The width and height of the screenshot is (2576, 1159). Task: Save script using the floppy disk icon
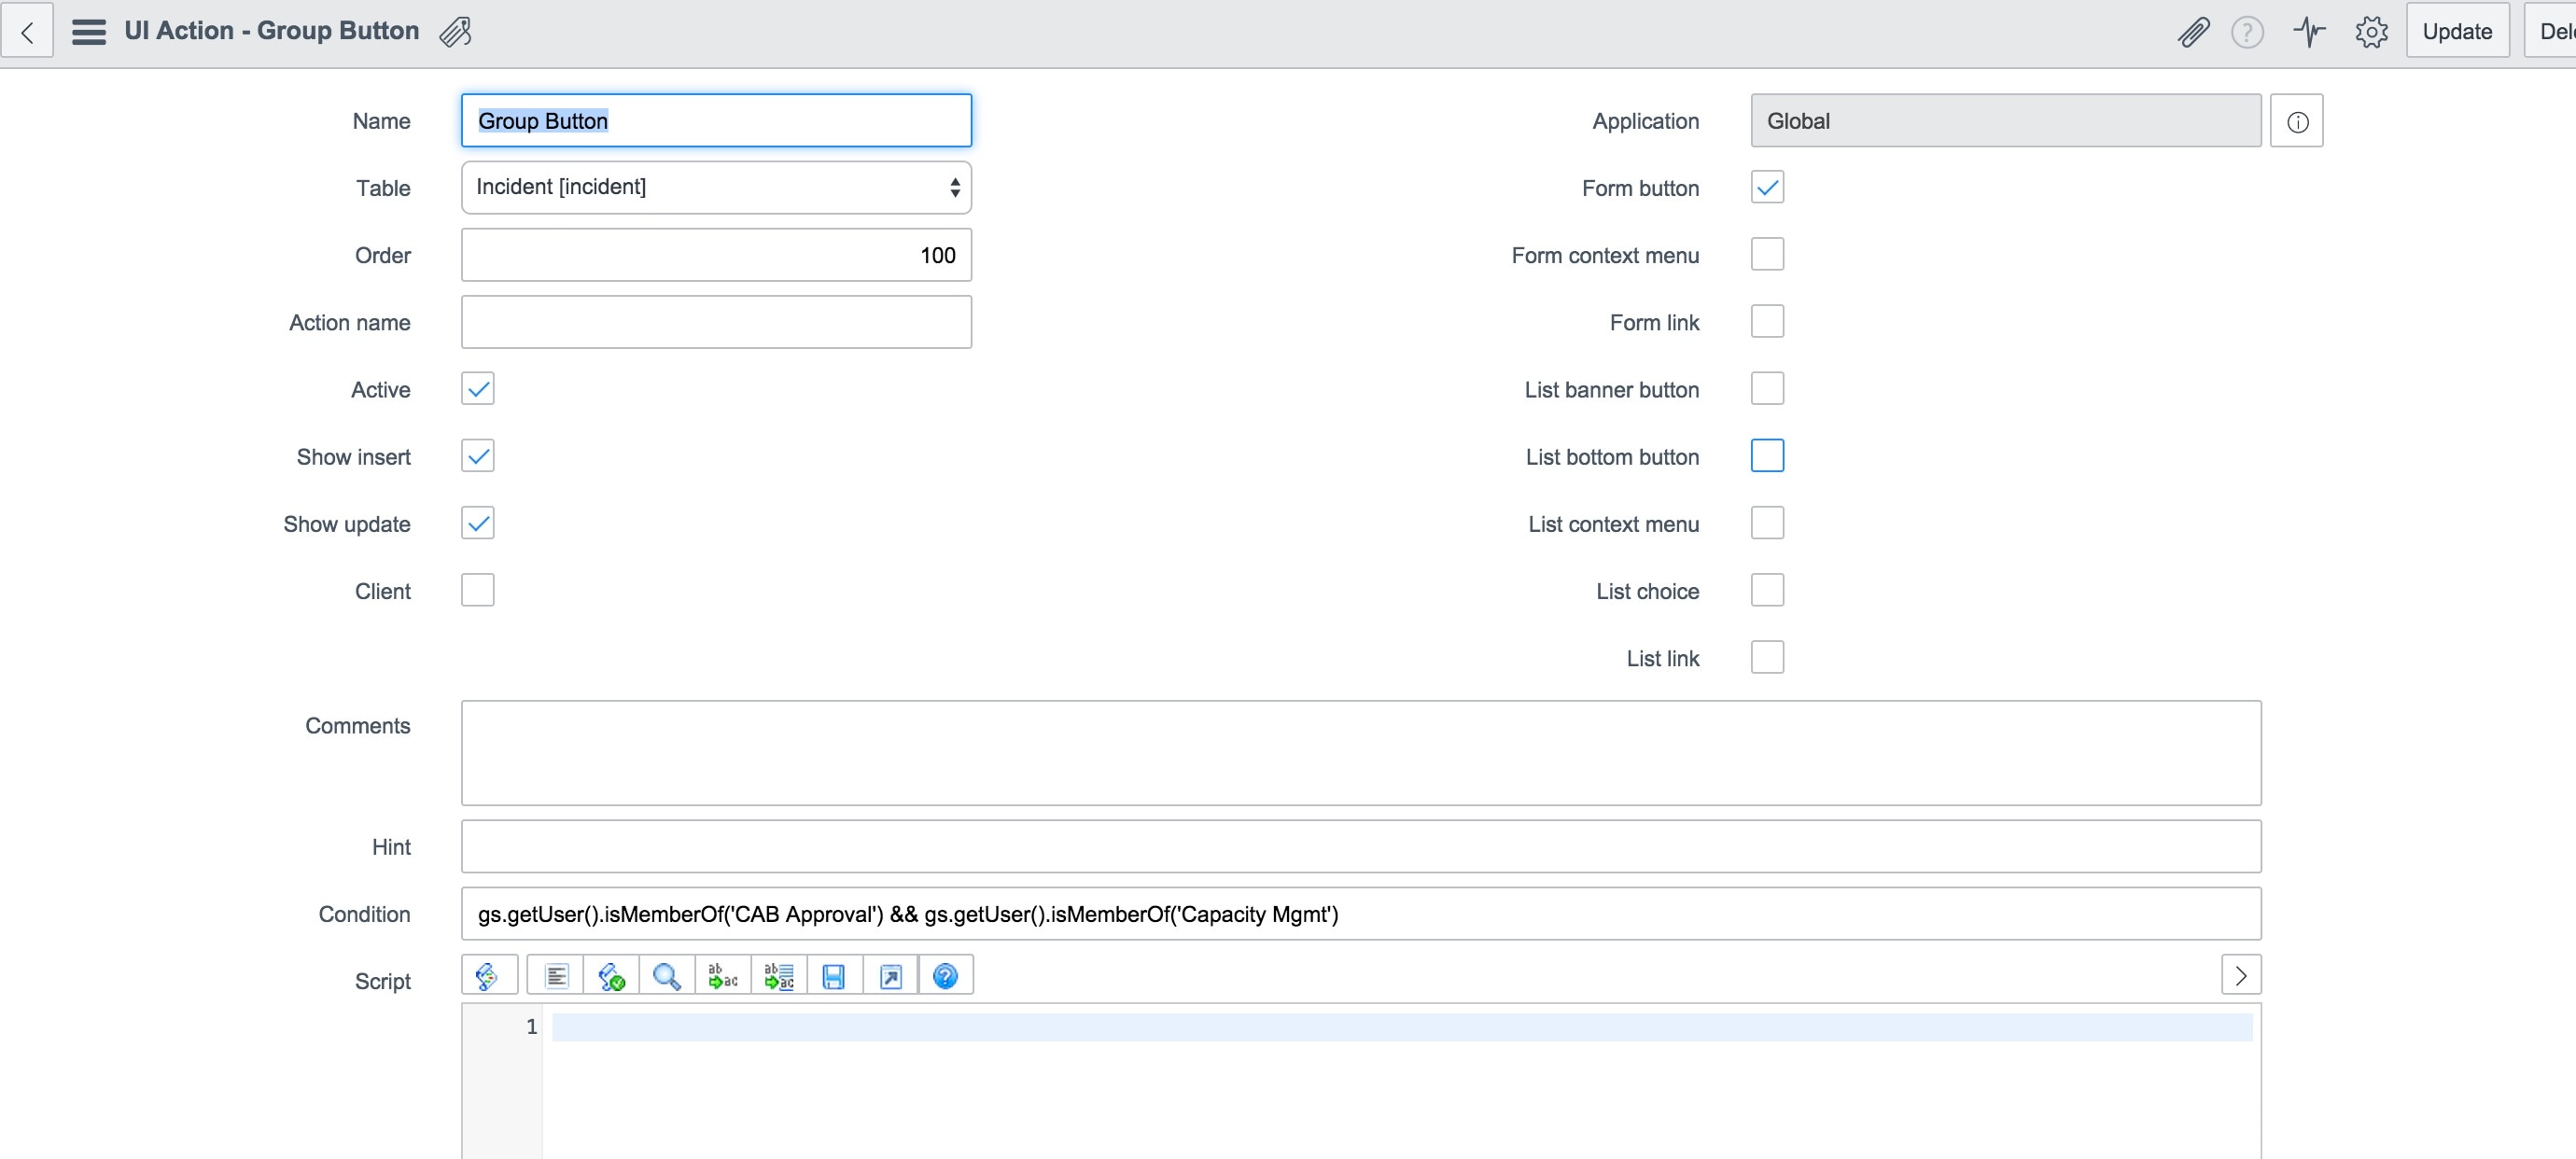(834, 976)
